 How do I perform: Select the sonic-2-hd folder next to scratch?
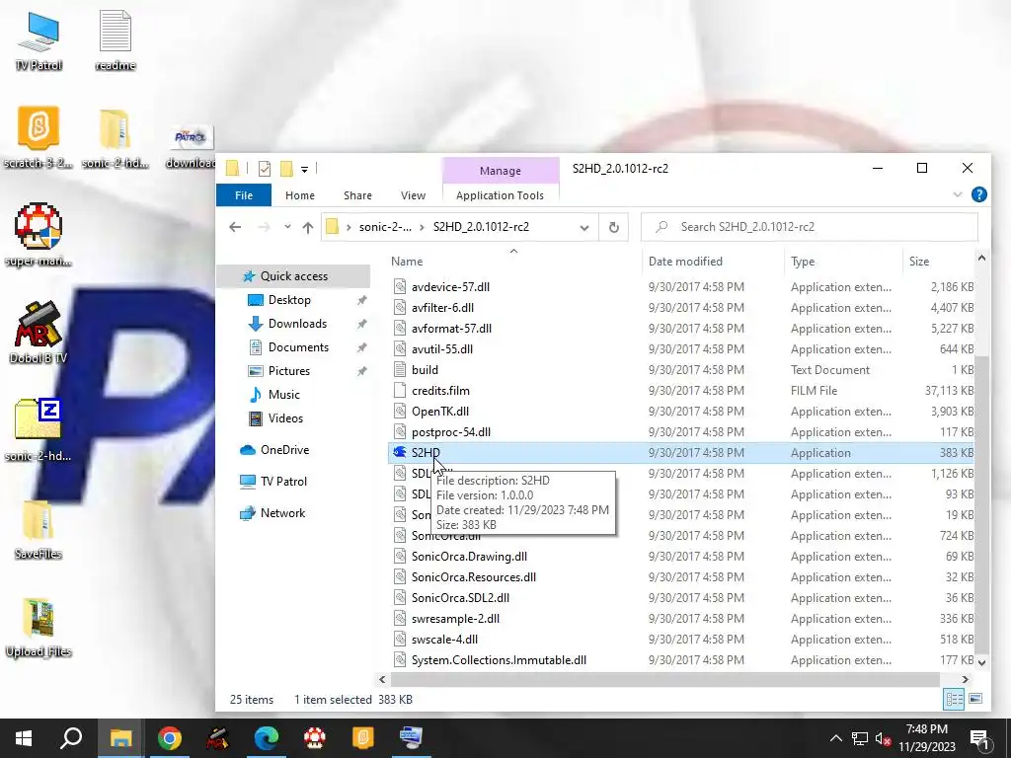(115, 137)
